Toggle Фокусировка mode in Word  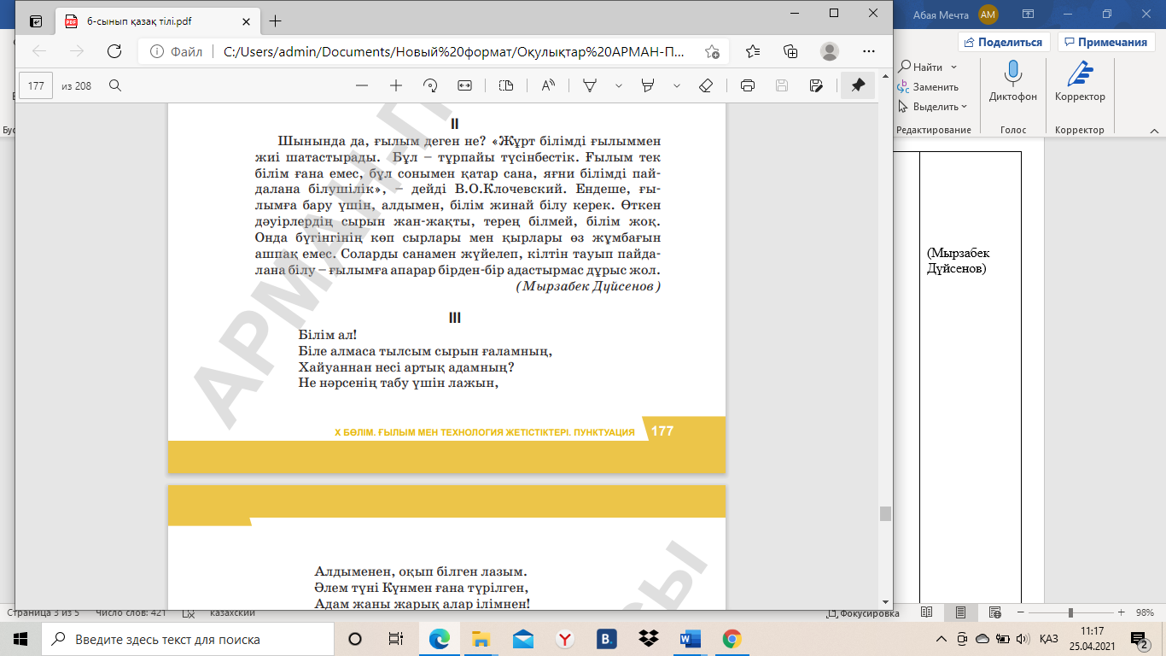tap(862, 613)
